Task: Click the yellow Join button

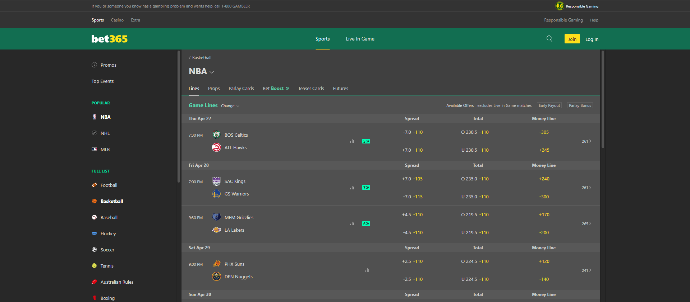Action: tap(572, 39)
